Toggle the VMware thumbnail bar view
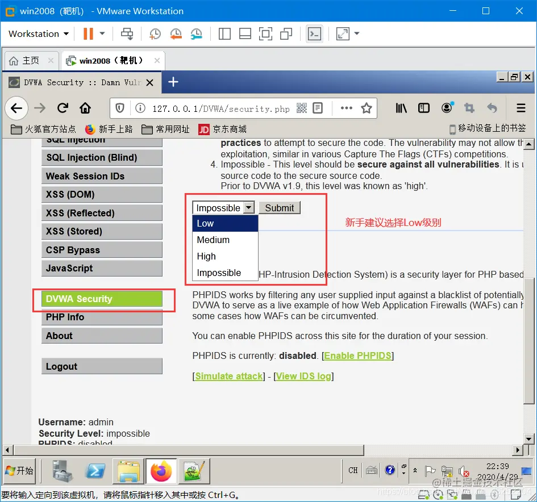Viewport: 537px width, 502px height. [x=245, y=34]
